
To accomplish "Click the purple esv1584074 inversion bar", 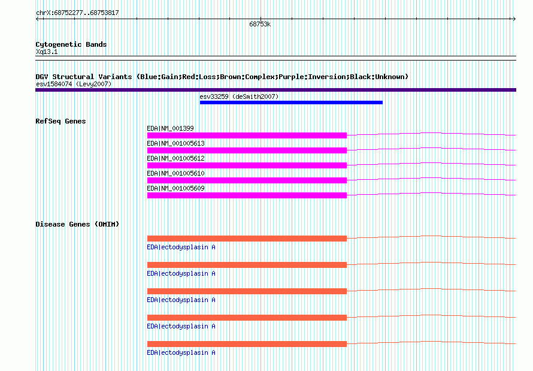I will click(x=275, y=90).
